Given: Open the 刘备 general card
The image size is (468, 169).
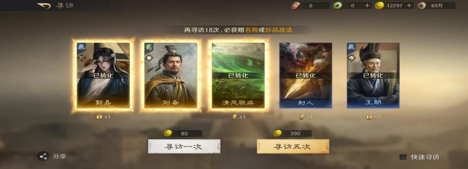Looking at the screenshot, I should 170,75.
